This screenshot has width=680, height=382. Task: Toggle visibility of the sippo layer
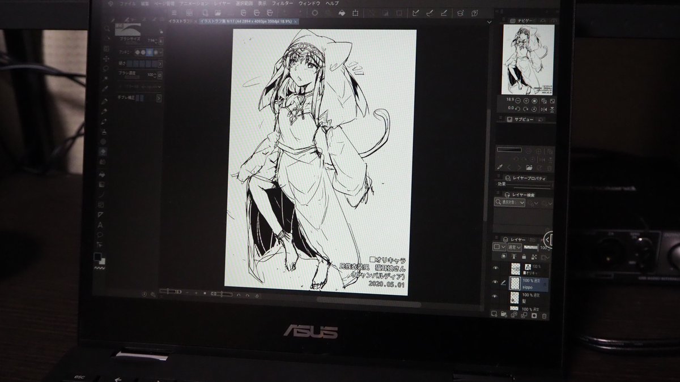[x=495, y=282]
